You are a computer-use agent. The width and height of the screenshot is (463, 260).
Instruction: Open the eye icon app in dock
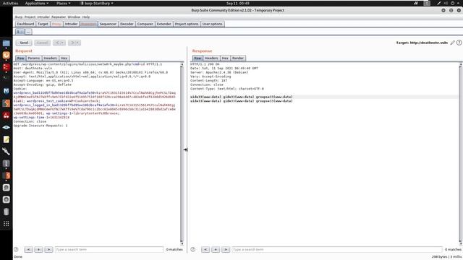[7, 127]
